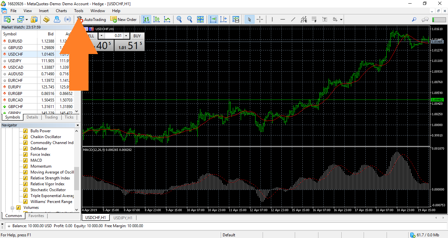Open the chat messages icon
Image resolution: width=448 pixels, height=238 pixels.
click(425, 19)
